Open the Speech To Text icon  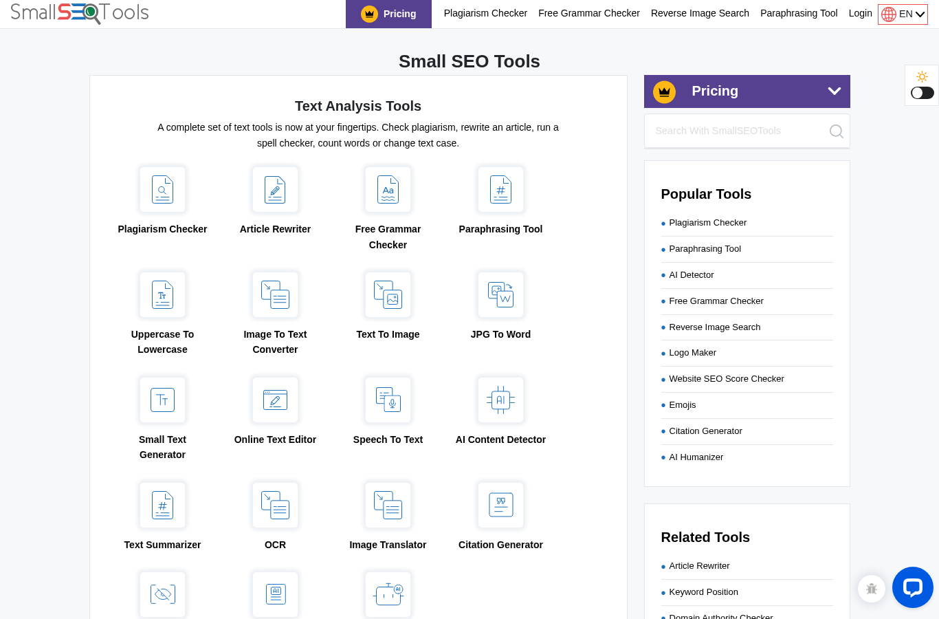pyautogui.click(x=388, y=400)
